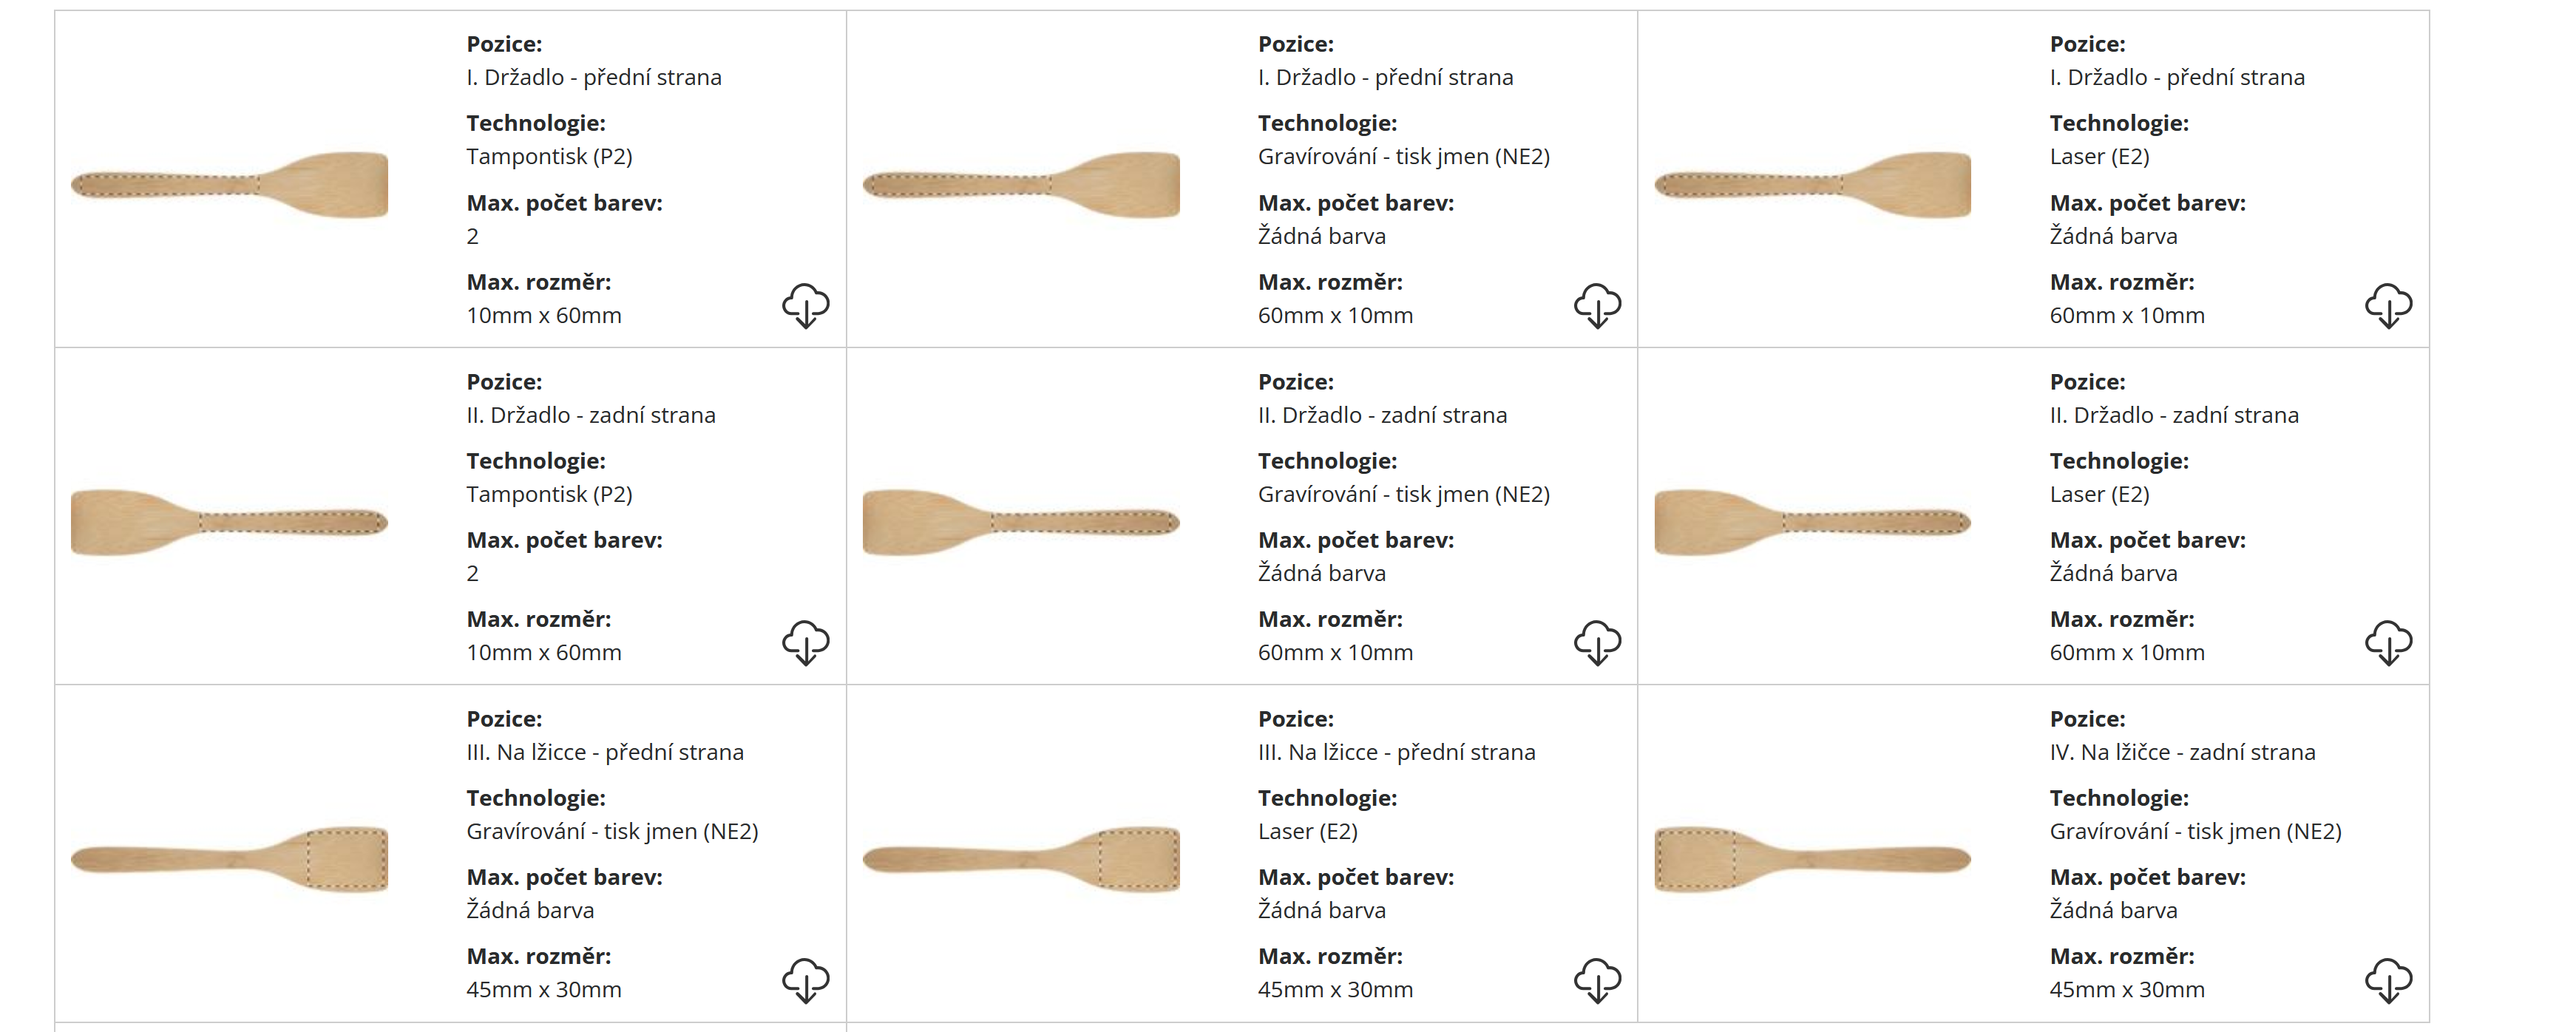View spatula thumbnail for III. Na lžicce Laser
Screen dimensions: 2576x1032
1021,859
